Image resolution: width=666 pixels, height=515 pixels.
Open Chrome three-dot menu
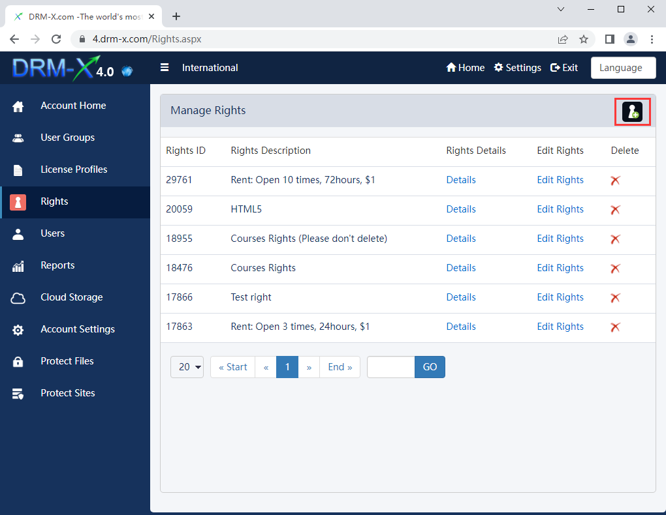click(652, 39)
